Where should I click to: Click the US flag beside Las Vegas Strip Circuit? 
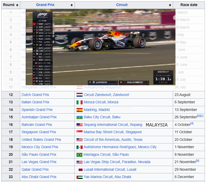79,162
